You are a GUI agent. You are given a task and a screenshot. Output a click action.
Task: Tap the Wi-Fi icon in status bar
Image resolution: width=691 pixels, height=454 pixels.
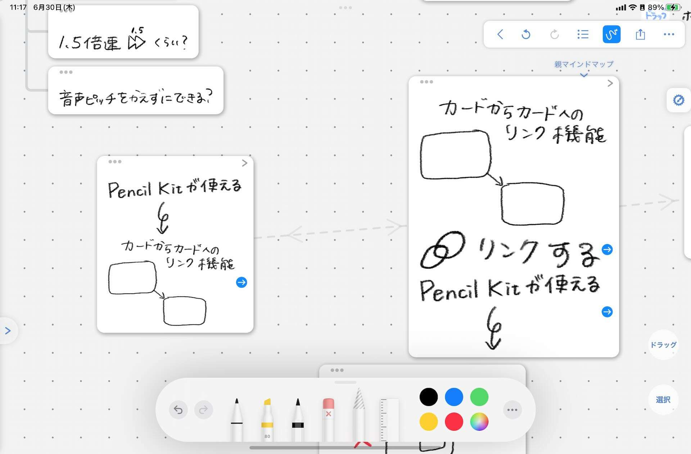pos(632,7)
